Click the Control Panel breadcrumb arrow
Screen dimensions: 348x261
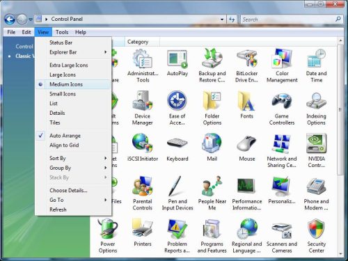pos(47,19)
